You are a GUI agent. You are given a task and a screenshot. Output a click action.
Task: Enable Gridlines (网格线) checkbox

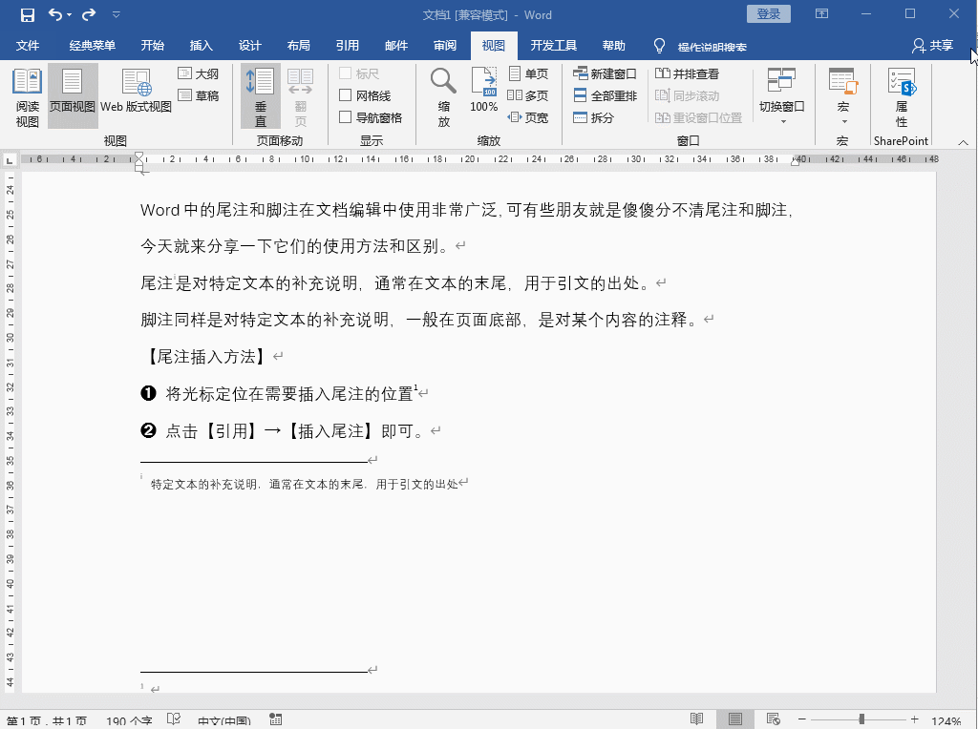point(345,95)
